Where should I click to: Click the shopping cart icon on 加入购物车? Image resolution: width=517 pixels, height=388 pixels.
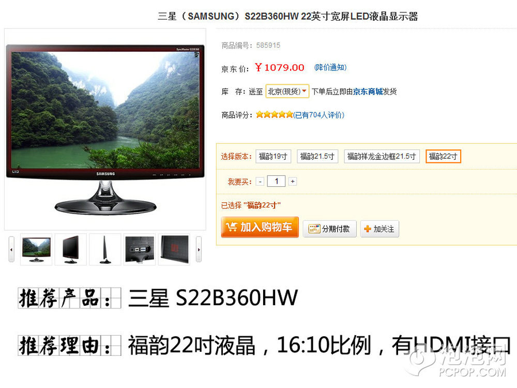[x=231, y=227]
